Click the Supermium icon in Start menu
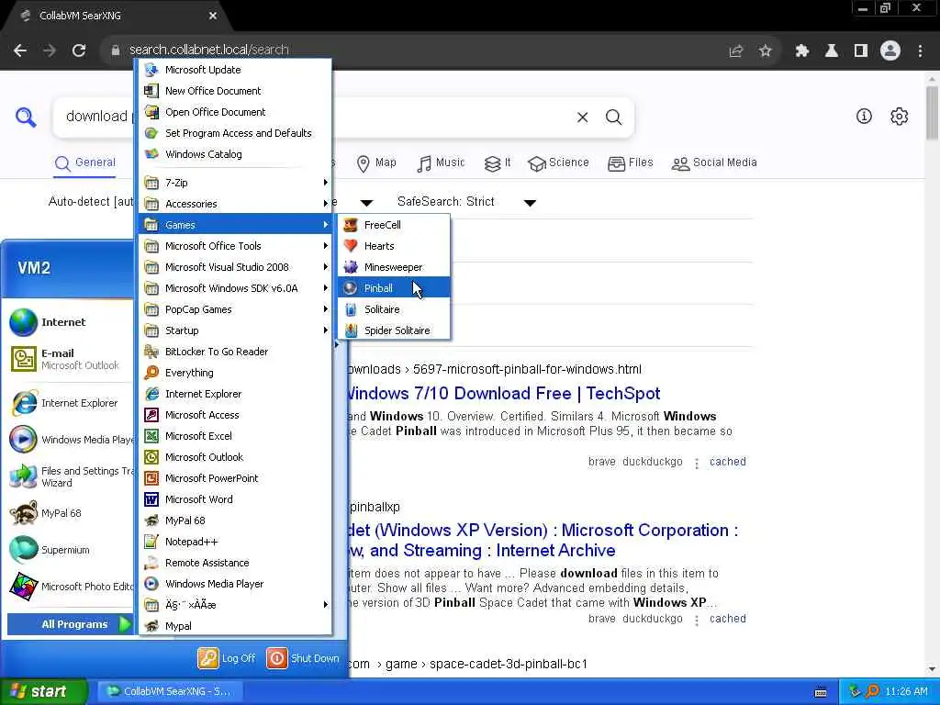The height and width of the screenshot is (705, 940). click(23, 550)
